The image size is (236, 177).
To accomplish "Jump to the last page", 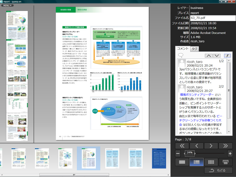I will 225,146.
